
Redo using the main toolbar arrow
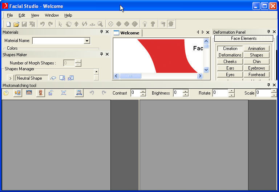pos(50,24)
